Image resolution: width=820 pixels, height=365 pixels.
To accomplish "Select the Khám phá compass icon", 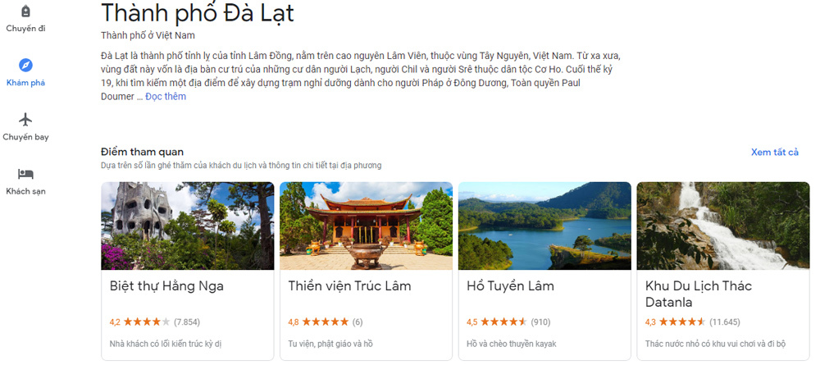I will pos(25,66).
